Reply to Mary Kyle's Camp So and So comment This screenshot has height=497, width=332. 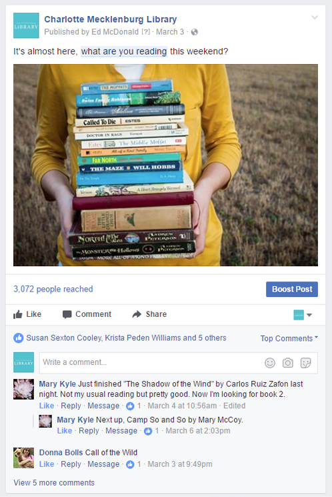coord(89,431)
